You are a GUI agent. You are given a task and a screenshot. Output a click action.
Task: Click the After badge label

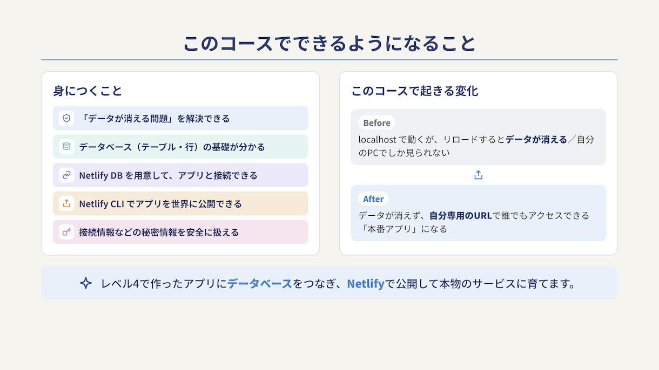pos(373,199)
